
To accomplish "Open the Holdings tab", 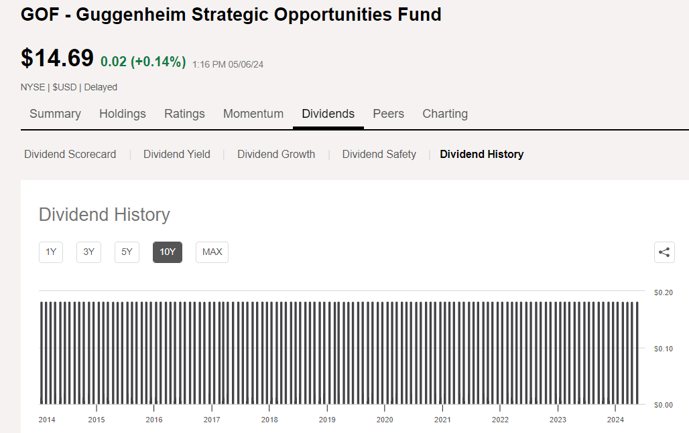I will click(123, 114).
